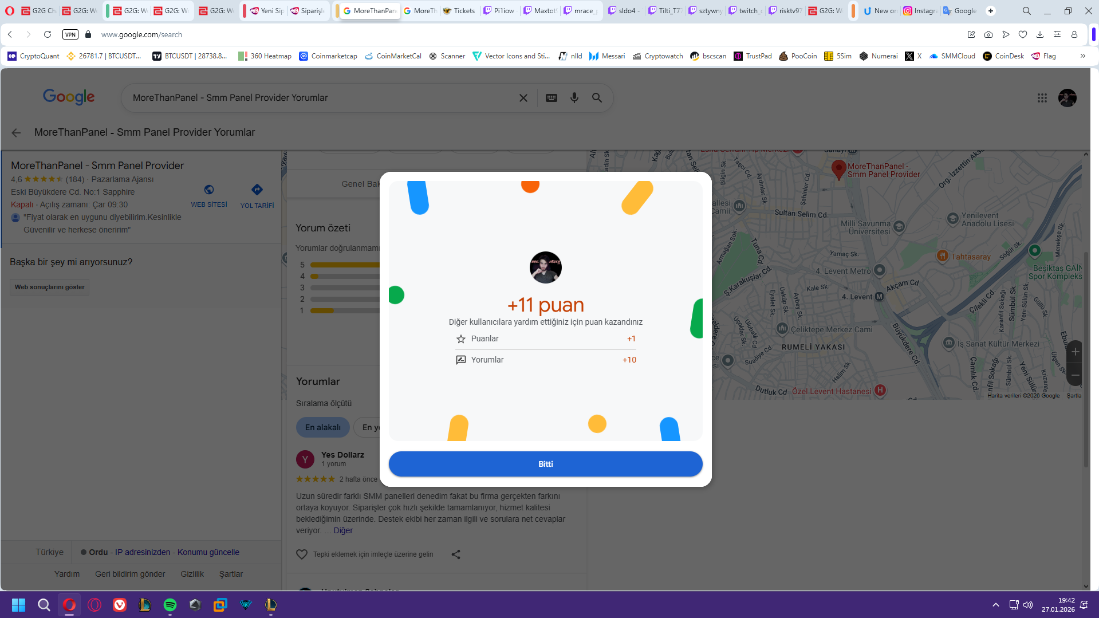The width and height of the screenshot is (1099, 618).
Task: Submit search with magnifier icon
Action: pyautogui.click(x=597, y=98)
